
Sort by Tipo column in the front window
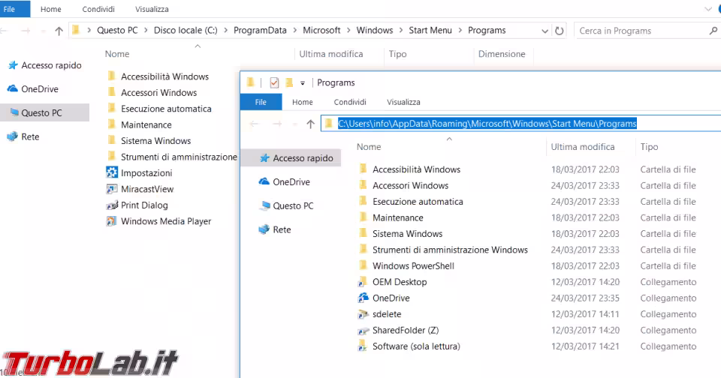(x=649, y=147)
